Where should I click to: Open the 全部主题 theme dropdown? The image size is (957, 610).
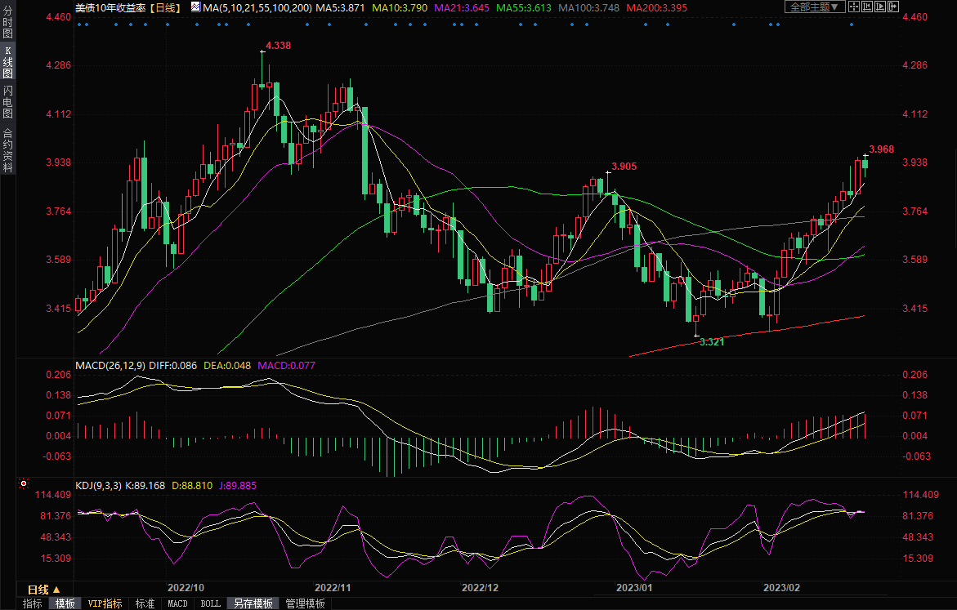814,7
